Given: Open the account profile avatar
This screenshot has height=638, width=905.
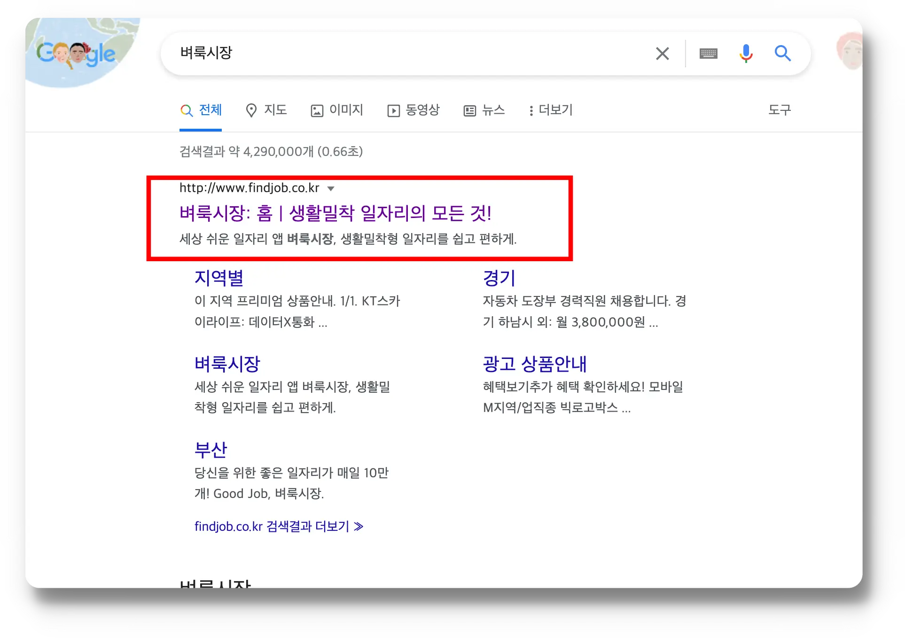Looking at the screenshot, I should point(850,51).
